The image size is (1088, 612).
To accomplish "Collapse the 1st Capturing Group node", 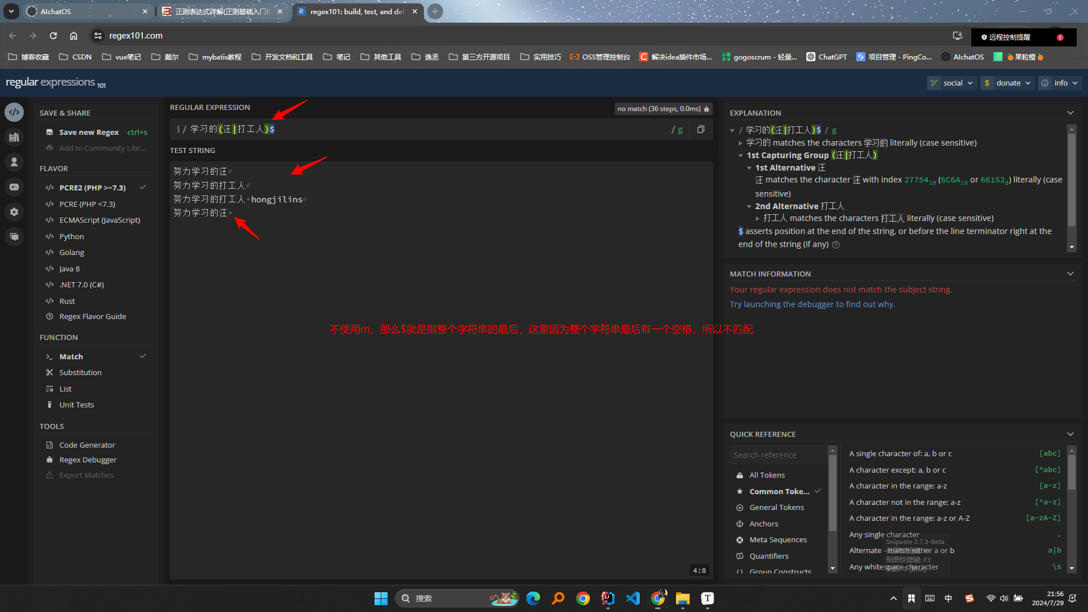I will (x=741, y=155).
